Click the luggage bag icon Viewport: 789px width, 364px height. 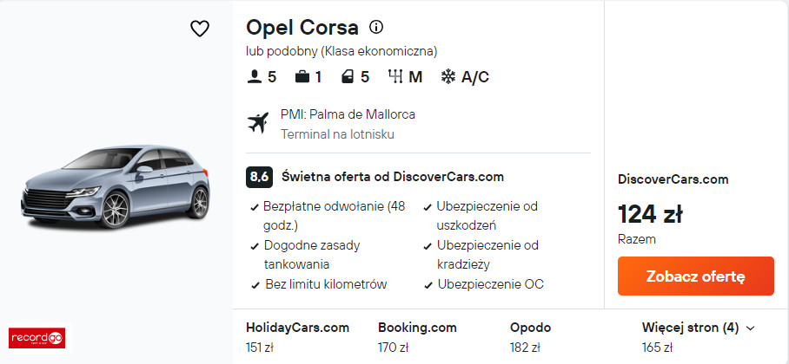[302, 77]
